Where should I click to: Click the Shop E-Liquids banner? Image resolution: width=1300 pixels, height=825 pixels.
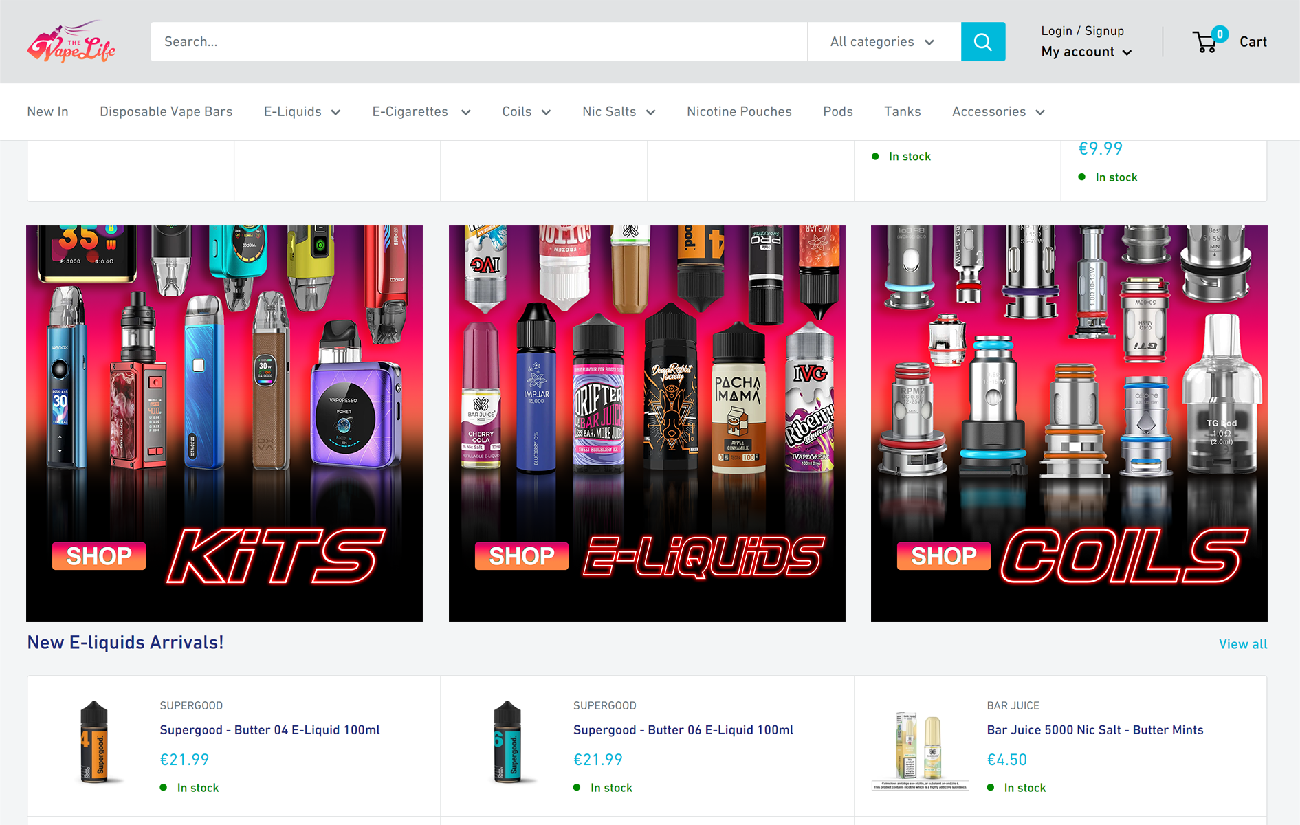point(647,423)
